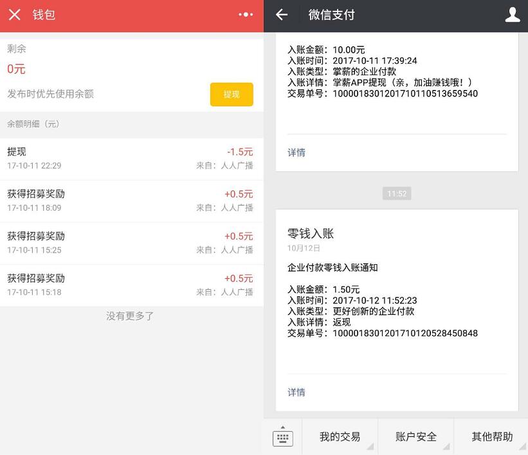Select the 获得招募奖励 record at 17-10-11 15:25
Screen dimensions: 528x455
[132, 243]
